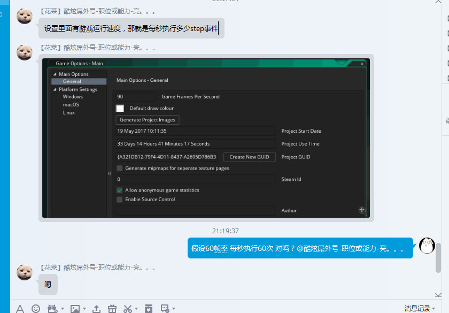Click the red packet money icon

[149, 309]
